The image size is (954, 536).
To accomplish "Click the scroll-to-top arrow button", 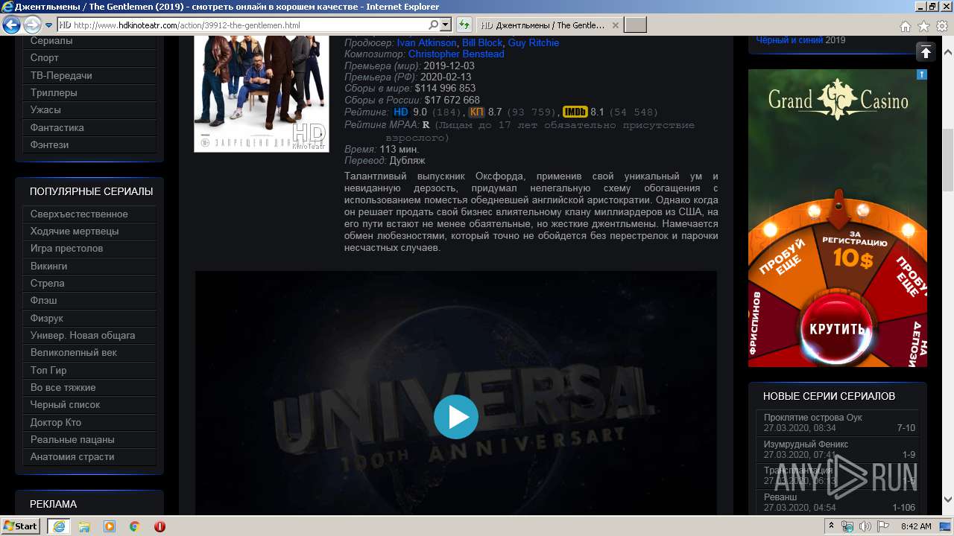I will click(x=926, y=52).
